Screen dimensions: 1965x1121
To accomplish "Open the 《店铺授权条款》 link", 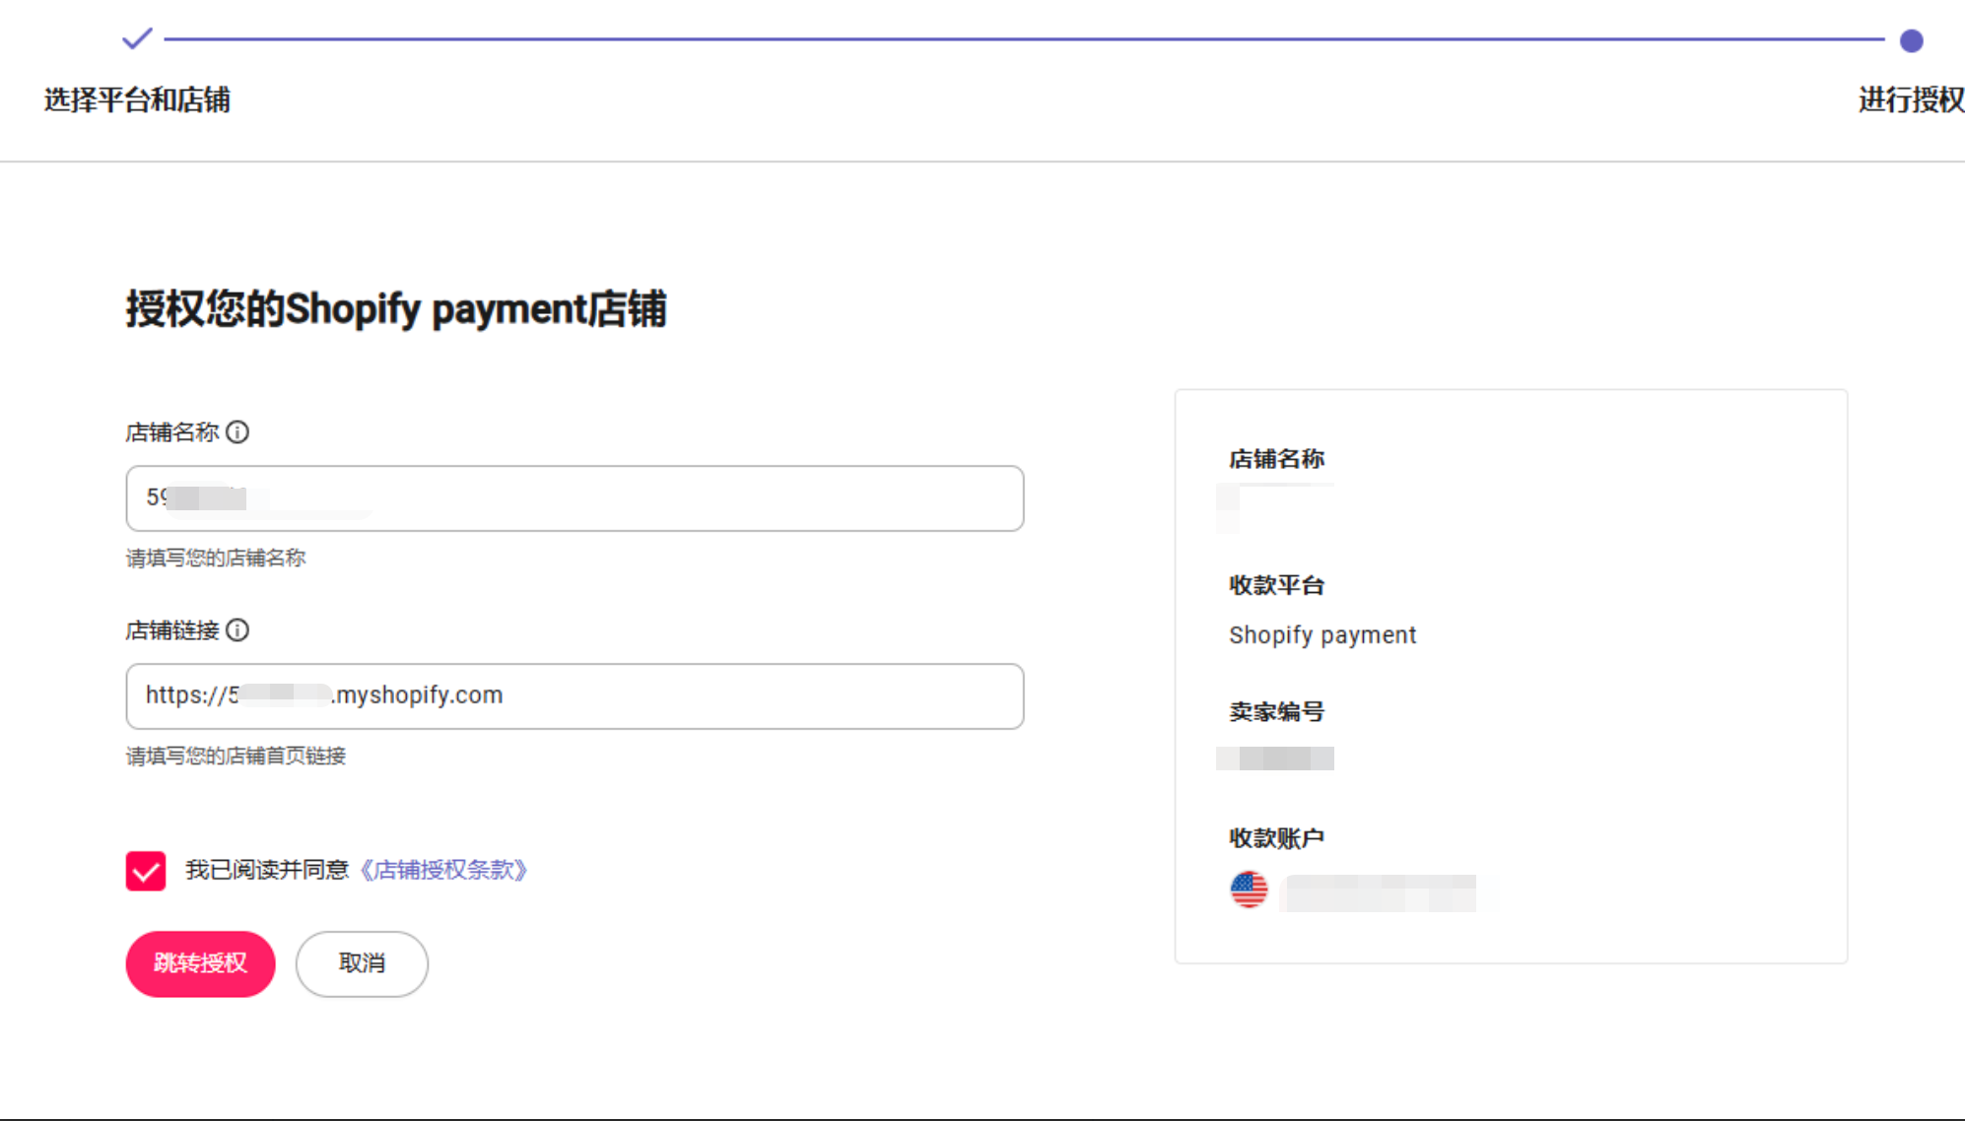I will pos(443,870).
